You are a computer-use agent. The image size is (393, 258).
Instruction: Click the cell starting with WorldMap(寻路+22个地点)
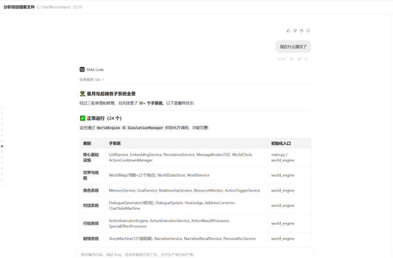(x=186, y=175)
